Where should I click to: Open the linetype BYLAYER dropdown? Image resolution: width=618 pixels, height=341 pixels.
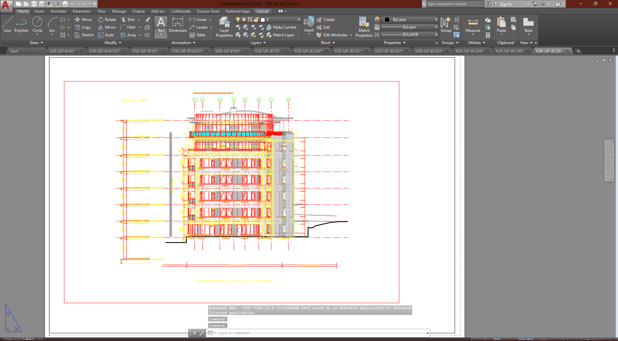coord(409,35)
